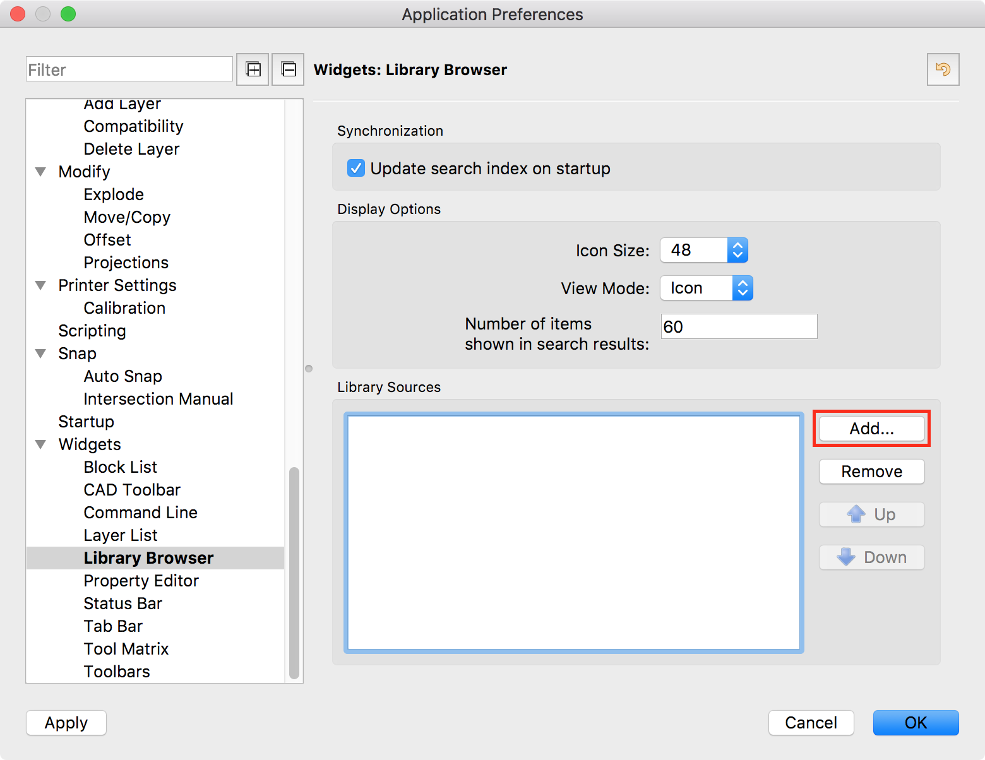This screenshot has width=985, height=760.
Task: Click the collapse all tree icon
Action: (288, 69)
